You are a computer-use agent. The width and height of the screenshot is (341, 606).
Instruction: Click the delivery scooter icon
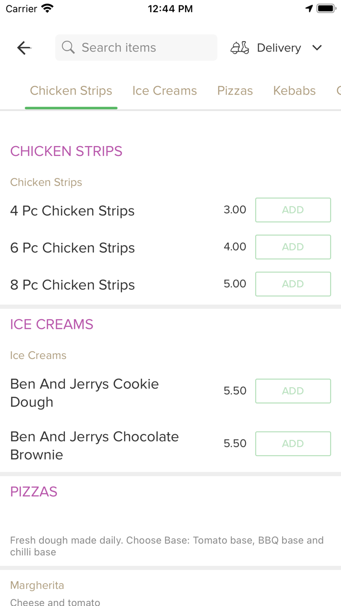(x=240, y=48)
